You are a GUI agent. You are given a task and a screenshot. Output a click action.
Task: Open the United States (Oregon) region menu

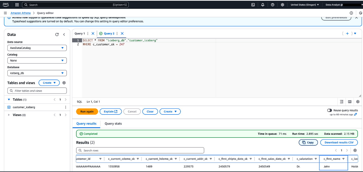[x=305, y=5]
